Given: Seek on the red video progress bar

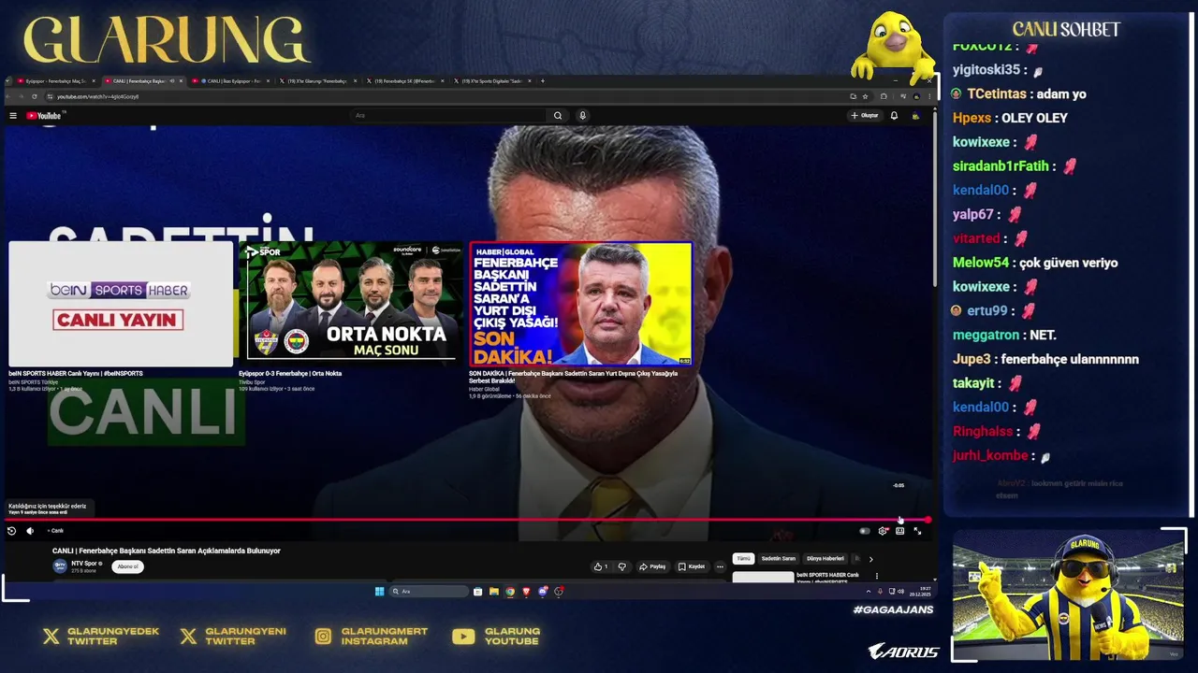Looking at the screenshot, I should (468, 520).
